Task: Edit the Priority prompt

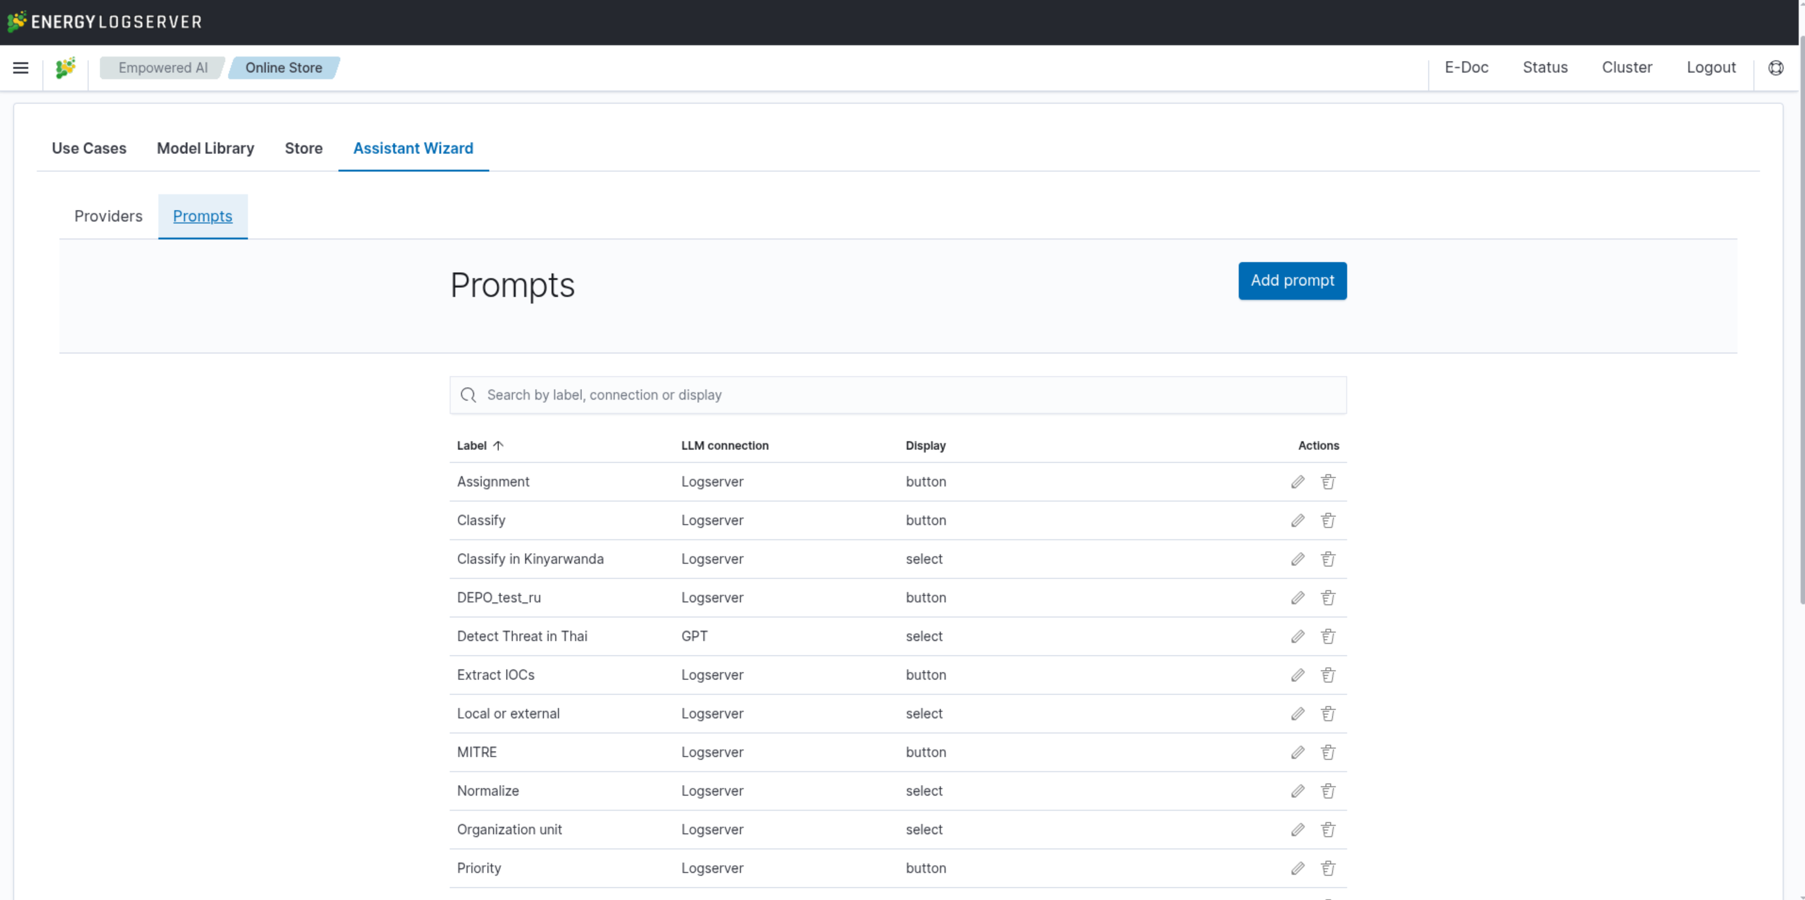Action: 1298,868
